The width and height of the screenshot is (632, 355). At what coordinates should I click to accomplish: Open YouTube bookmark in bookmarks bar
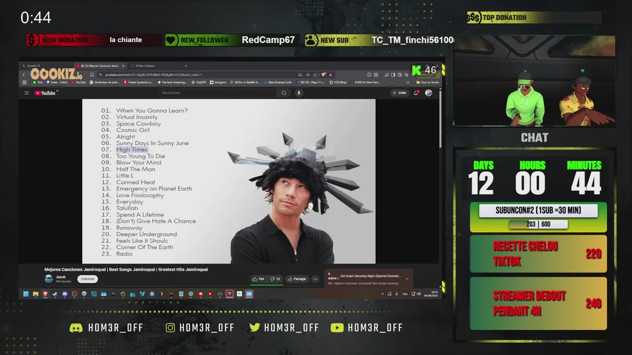pos(79,82)
